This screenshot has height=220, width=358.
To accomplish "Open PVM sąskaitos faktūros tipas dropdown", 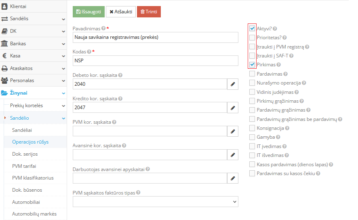I will [156, 201].
